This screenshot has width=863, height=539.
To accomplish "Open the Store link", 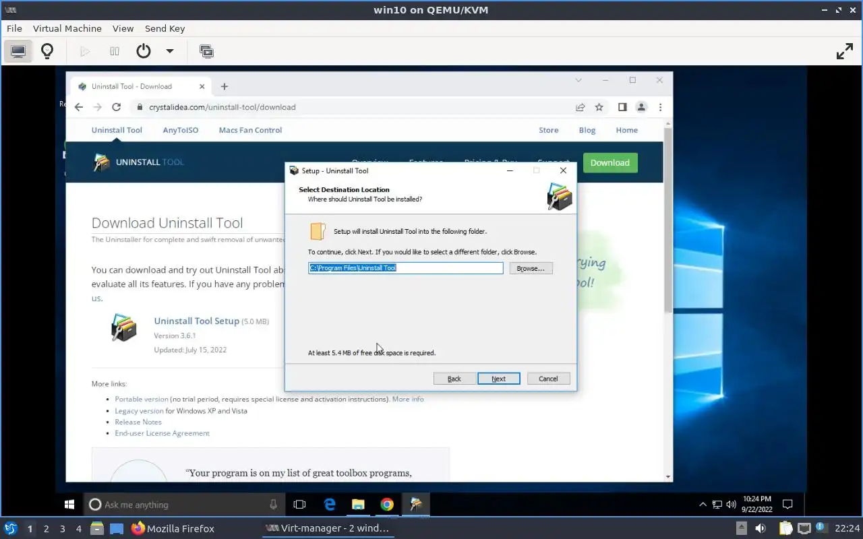I will pos(548,130).
